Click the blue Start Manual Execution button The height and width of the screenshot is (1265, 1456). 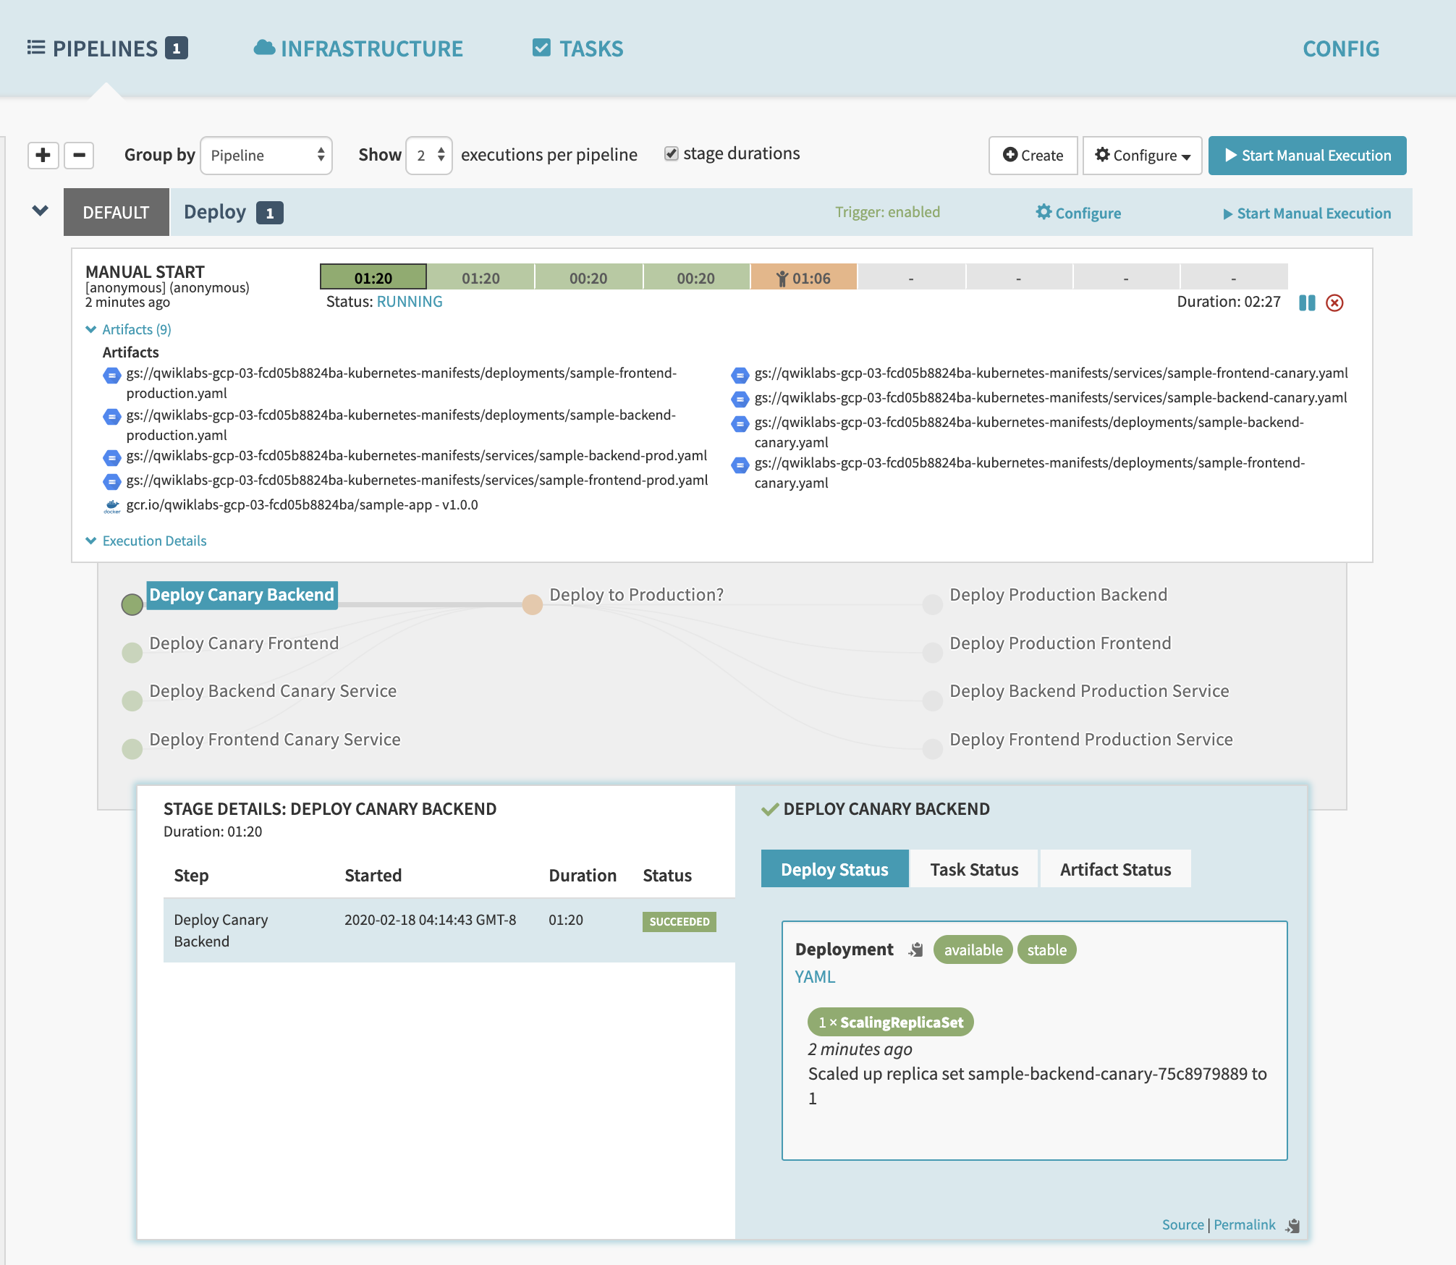click(x=1307, y=156)
